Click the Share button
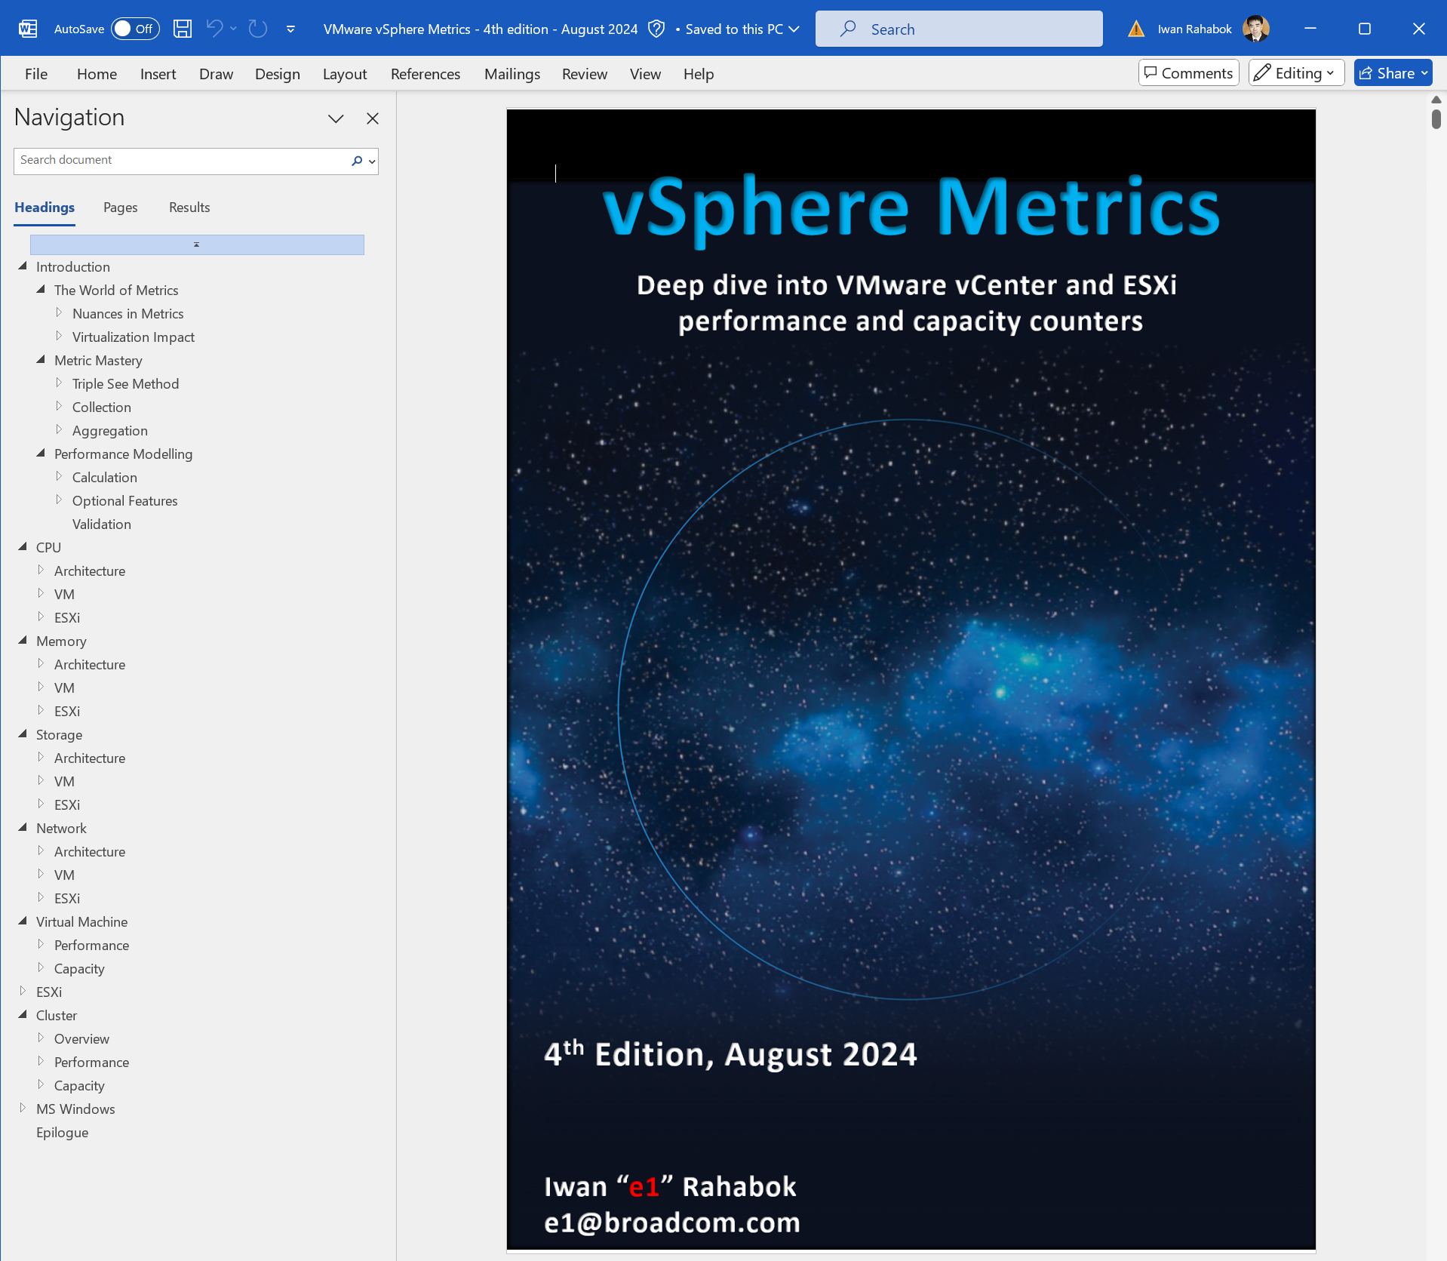The image size is (1447, 1261). 1393,72
